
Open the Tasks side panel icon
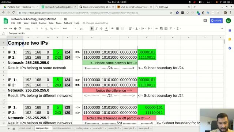[x=230, y=48]
